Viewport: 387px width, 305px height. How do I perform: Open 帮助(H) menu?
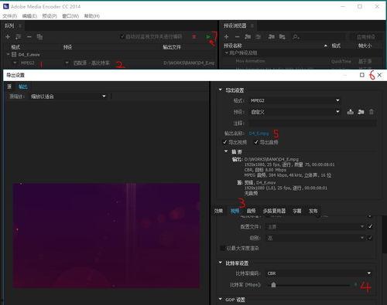coord(92,16)
